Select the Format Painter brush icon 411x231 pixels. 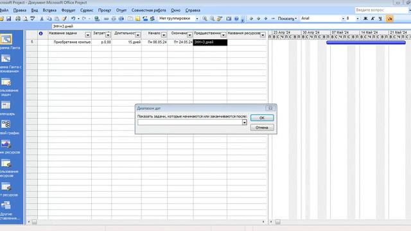[64, 19]
